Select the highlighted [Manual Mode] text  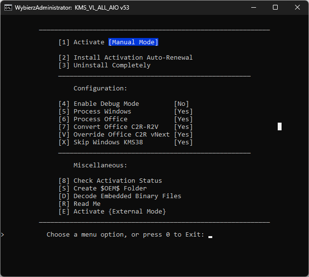click(133, 42)
